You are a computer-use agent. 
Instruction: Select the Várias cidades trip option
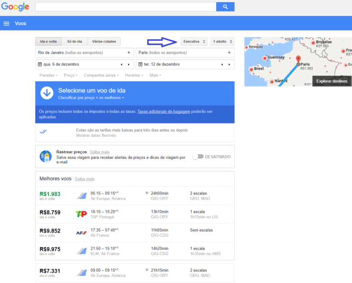tap(104, 42)
